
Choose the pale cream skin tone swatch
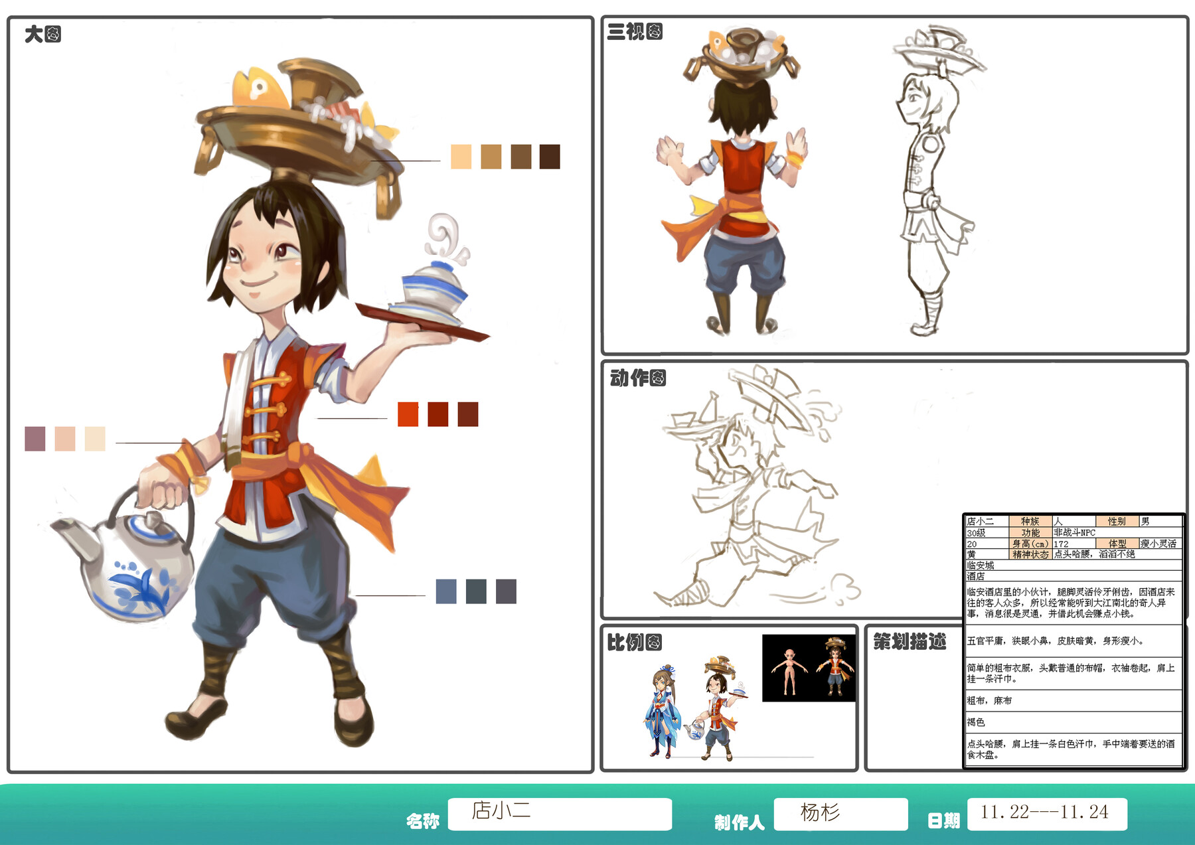tap(95, 439)
